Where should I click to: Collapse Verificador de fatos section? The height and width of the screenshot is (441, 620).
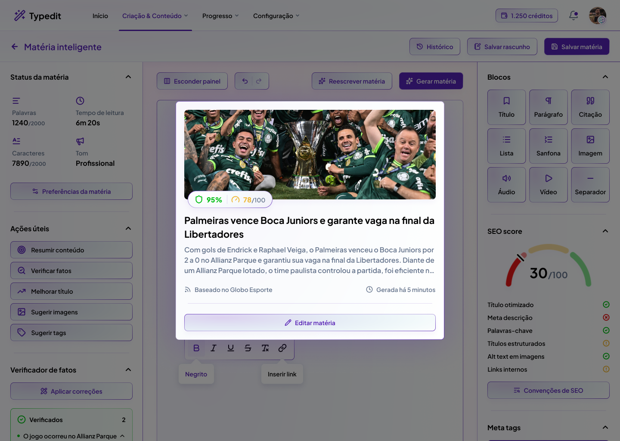point(128,370)
